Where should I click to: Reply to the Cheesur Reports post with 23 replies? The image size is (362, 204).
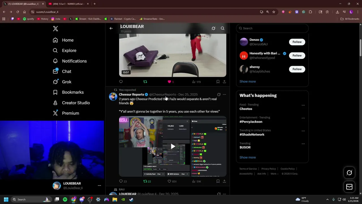(x=123, y=181)
